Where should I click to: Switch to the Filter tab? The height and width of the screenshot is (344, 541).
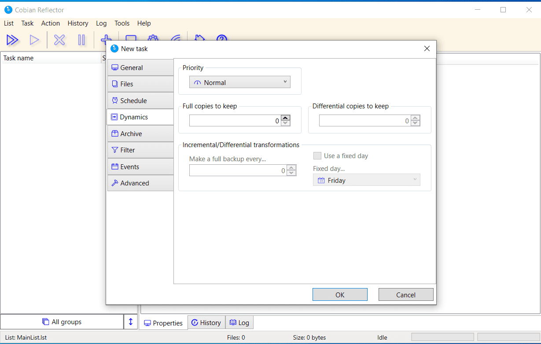click(140, 150)
